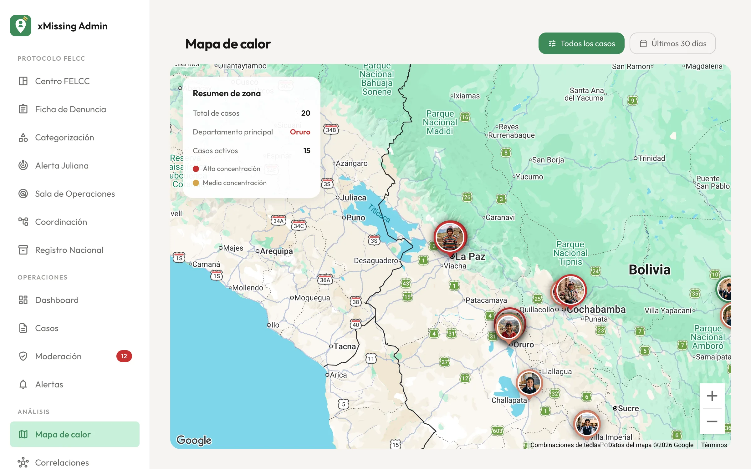Click the Mapa de calor page heading
Image resolution: width=751 pixels, height=469 pixels.
coord(228,44)
